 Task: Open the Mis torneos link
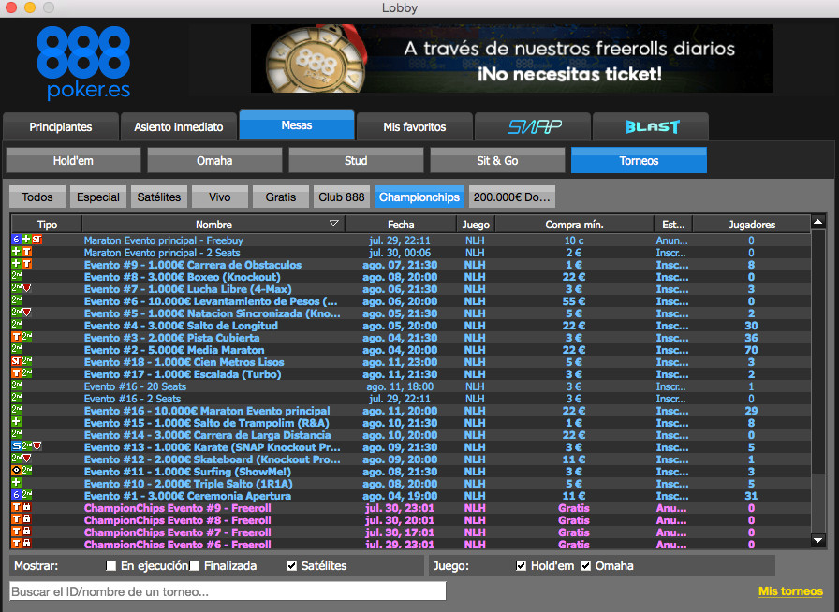click(791, 591)
